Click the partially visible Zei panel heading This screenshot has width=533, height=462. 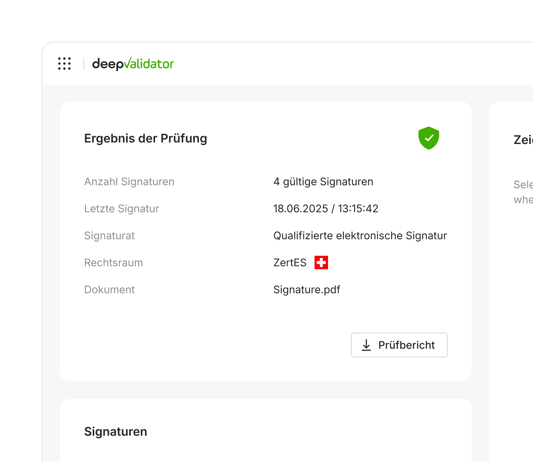pos(523,140)
